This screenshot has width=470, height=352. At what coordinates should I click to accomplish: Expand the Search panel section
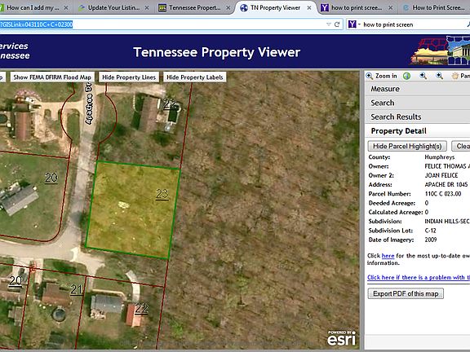417,103
